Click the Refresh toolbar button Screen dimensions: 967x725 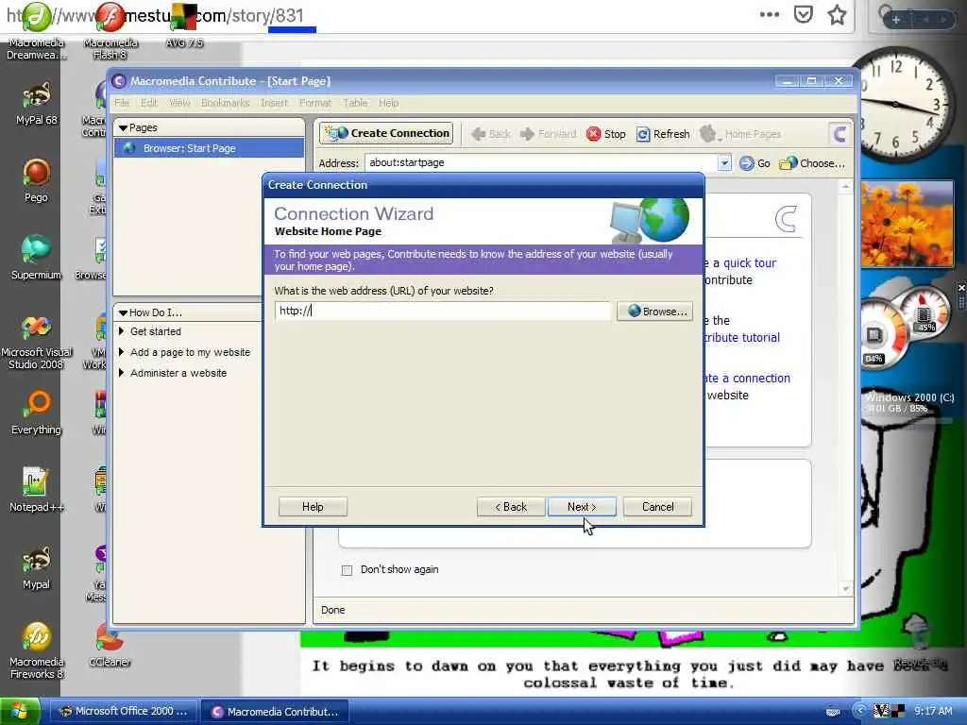point(663,134)
